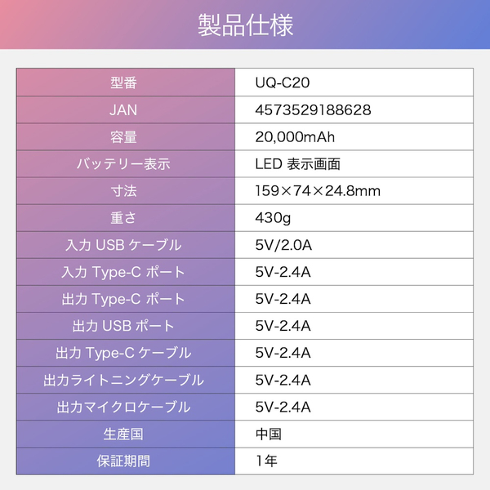Select the LED 表示画面 value
The width and height of the screenshot is (490, 490).
pos(297,163)
